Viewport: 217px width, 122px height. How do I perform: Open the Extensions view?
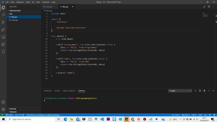tap(3, 44)
